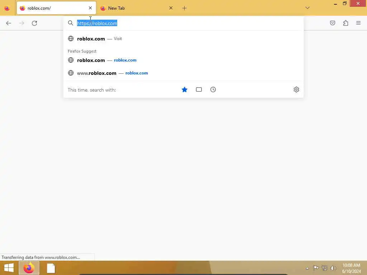Click the address bar URL field
This screenshot has width=367, height=275.
coord(184,23)
